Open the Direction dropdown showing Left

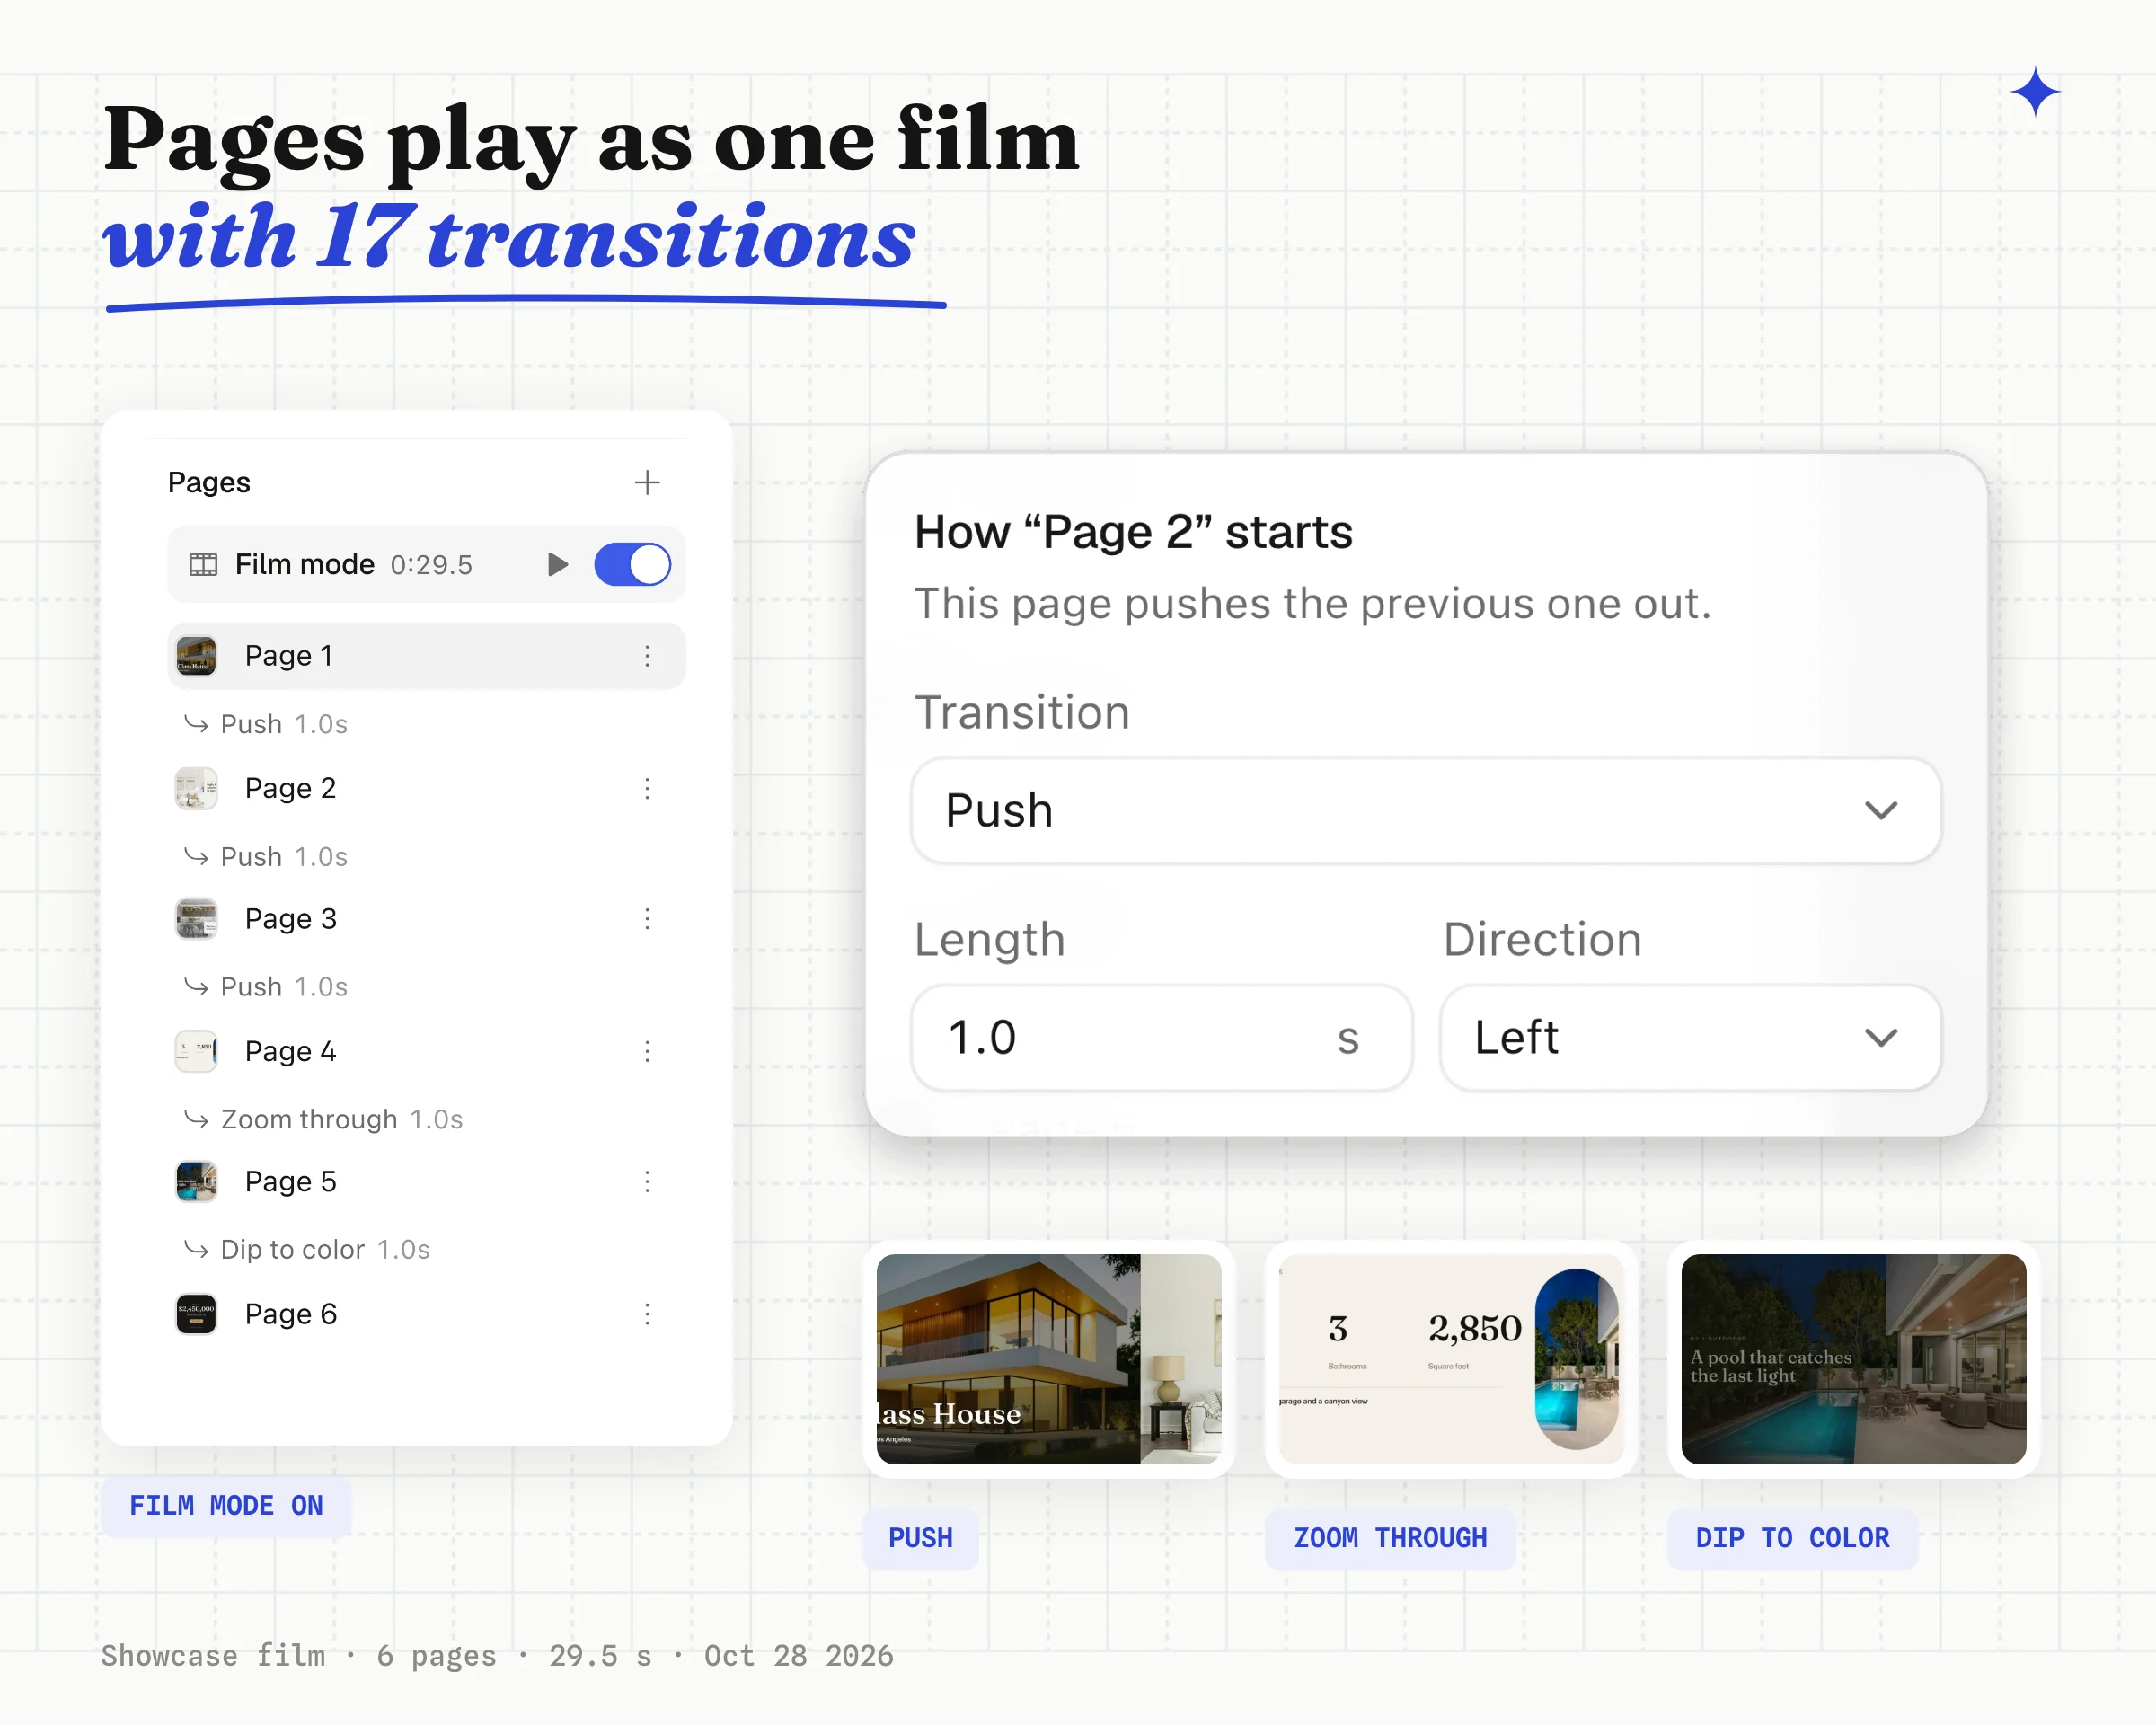(x=1690, y=1038)
